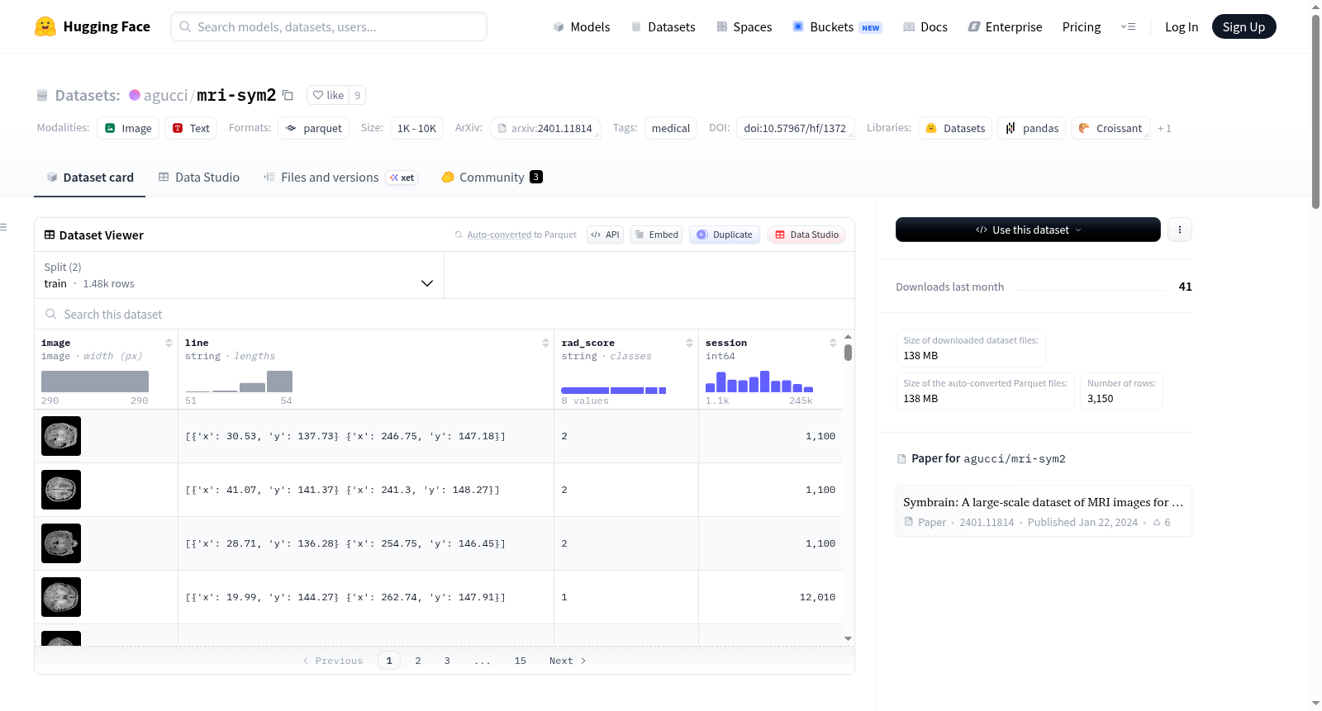This screenshot has height=711, width=1322.
Task: Open the Buckets menu item
Action: click(837, 26)
